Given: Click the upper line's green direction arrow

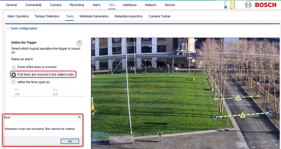Looking at the screenshot, I should click(238, 98).
